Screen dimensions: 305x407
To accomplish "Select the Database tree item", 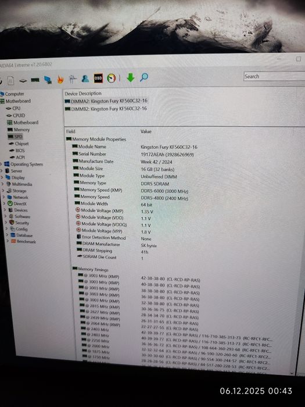I will click(x=24, y=235).
